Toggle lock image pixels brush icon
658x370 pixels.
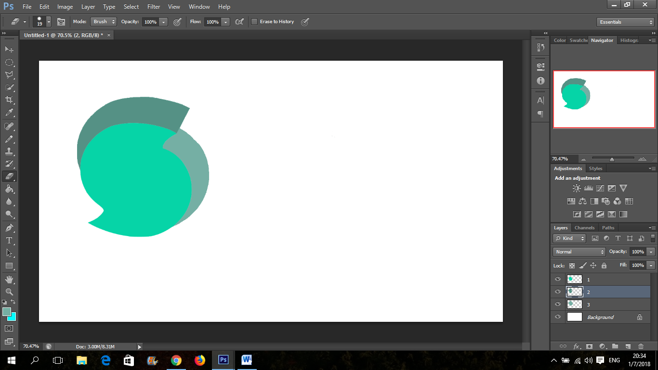pyautogui.click(x=583, y=265)
